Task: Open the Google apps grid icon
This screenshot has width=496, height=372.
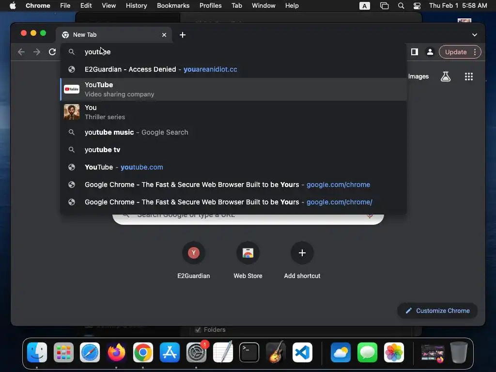Action: 469,76
